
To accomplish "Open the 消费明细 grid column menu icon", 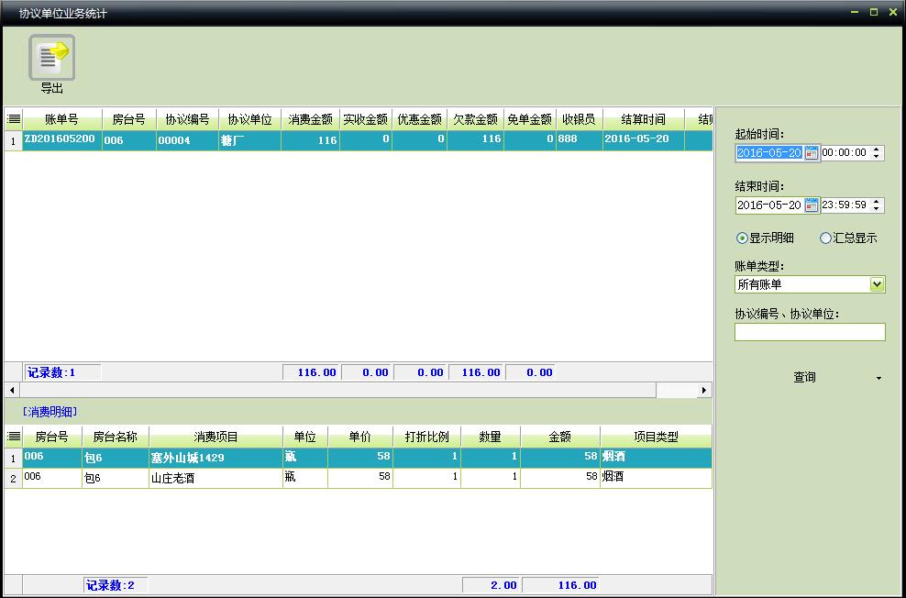I will pyautogui.click(x=14, y=437).
